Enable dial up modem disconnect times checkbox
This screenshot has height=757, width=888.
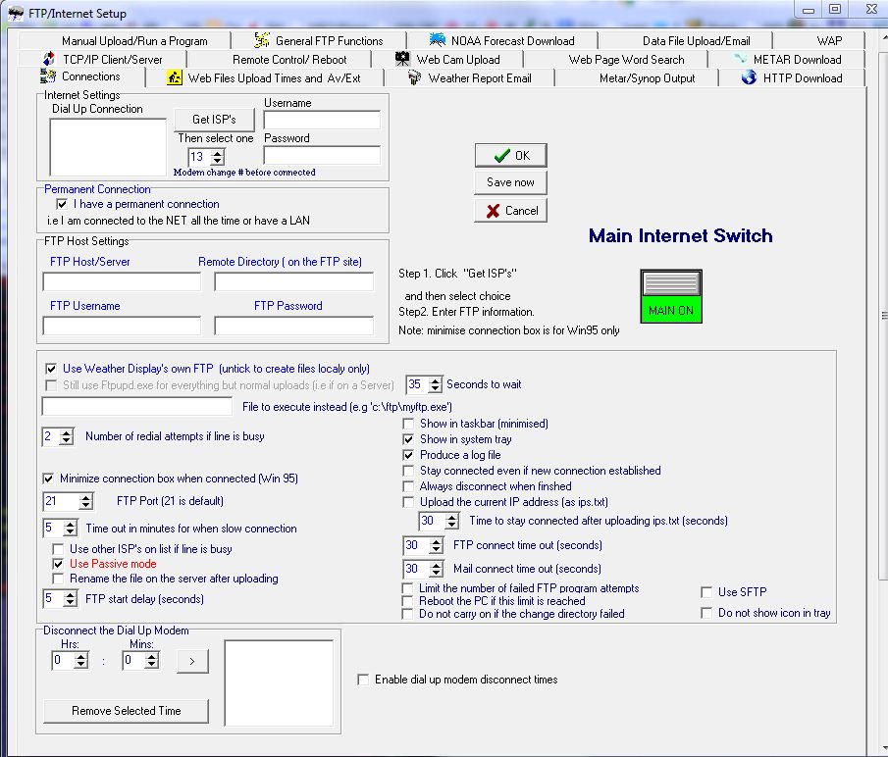(x=363, y=680)
